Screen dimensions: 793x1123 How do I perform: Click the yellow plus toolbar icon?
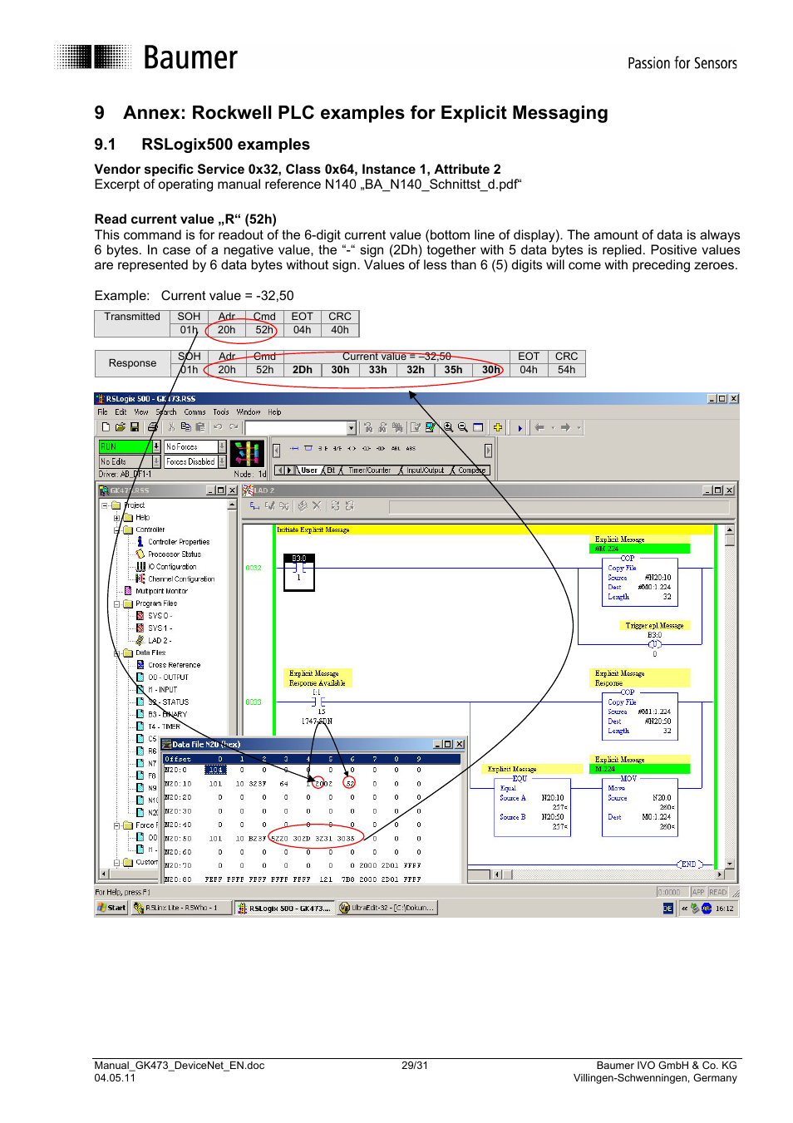497,427
